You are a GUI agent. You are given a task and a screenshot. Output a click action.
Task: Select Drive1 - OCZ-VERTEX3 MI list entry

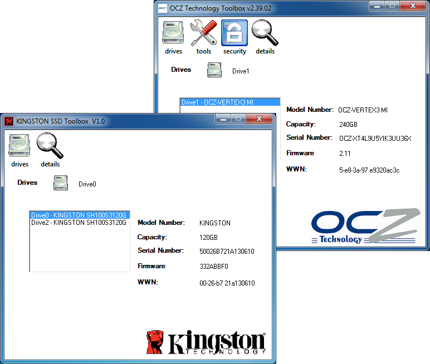click(x=230, y=102)
